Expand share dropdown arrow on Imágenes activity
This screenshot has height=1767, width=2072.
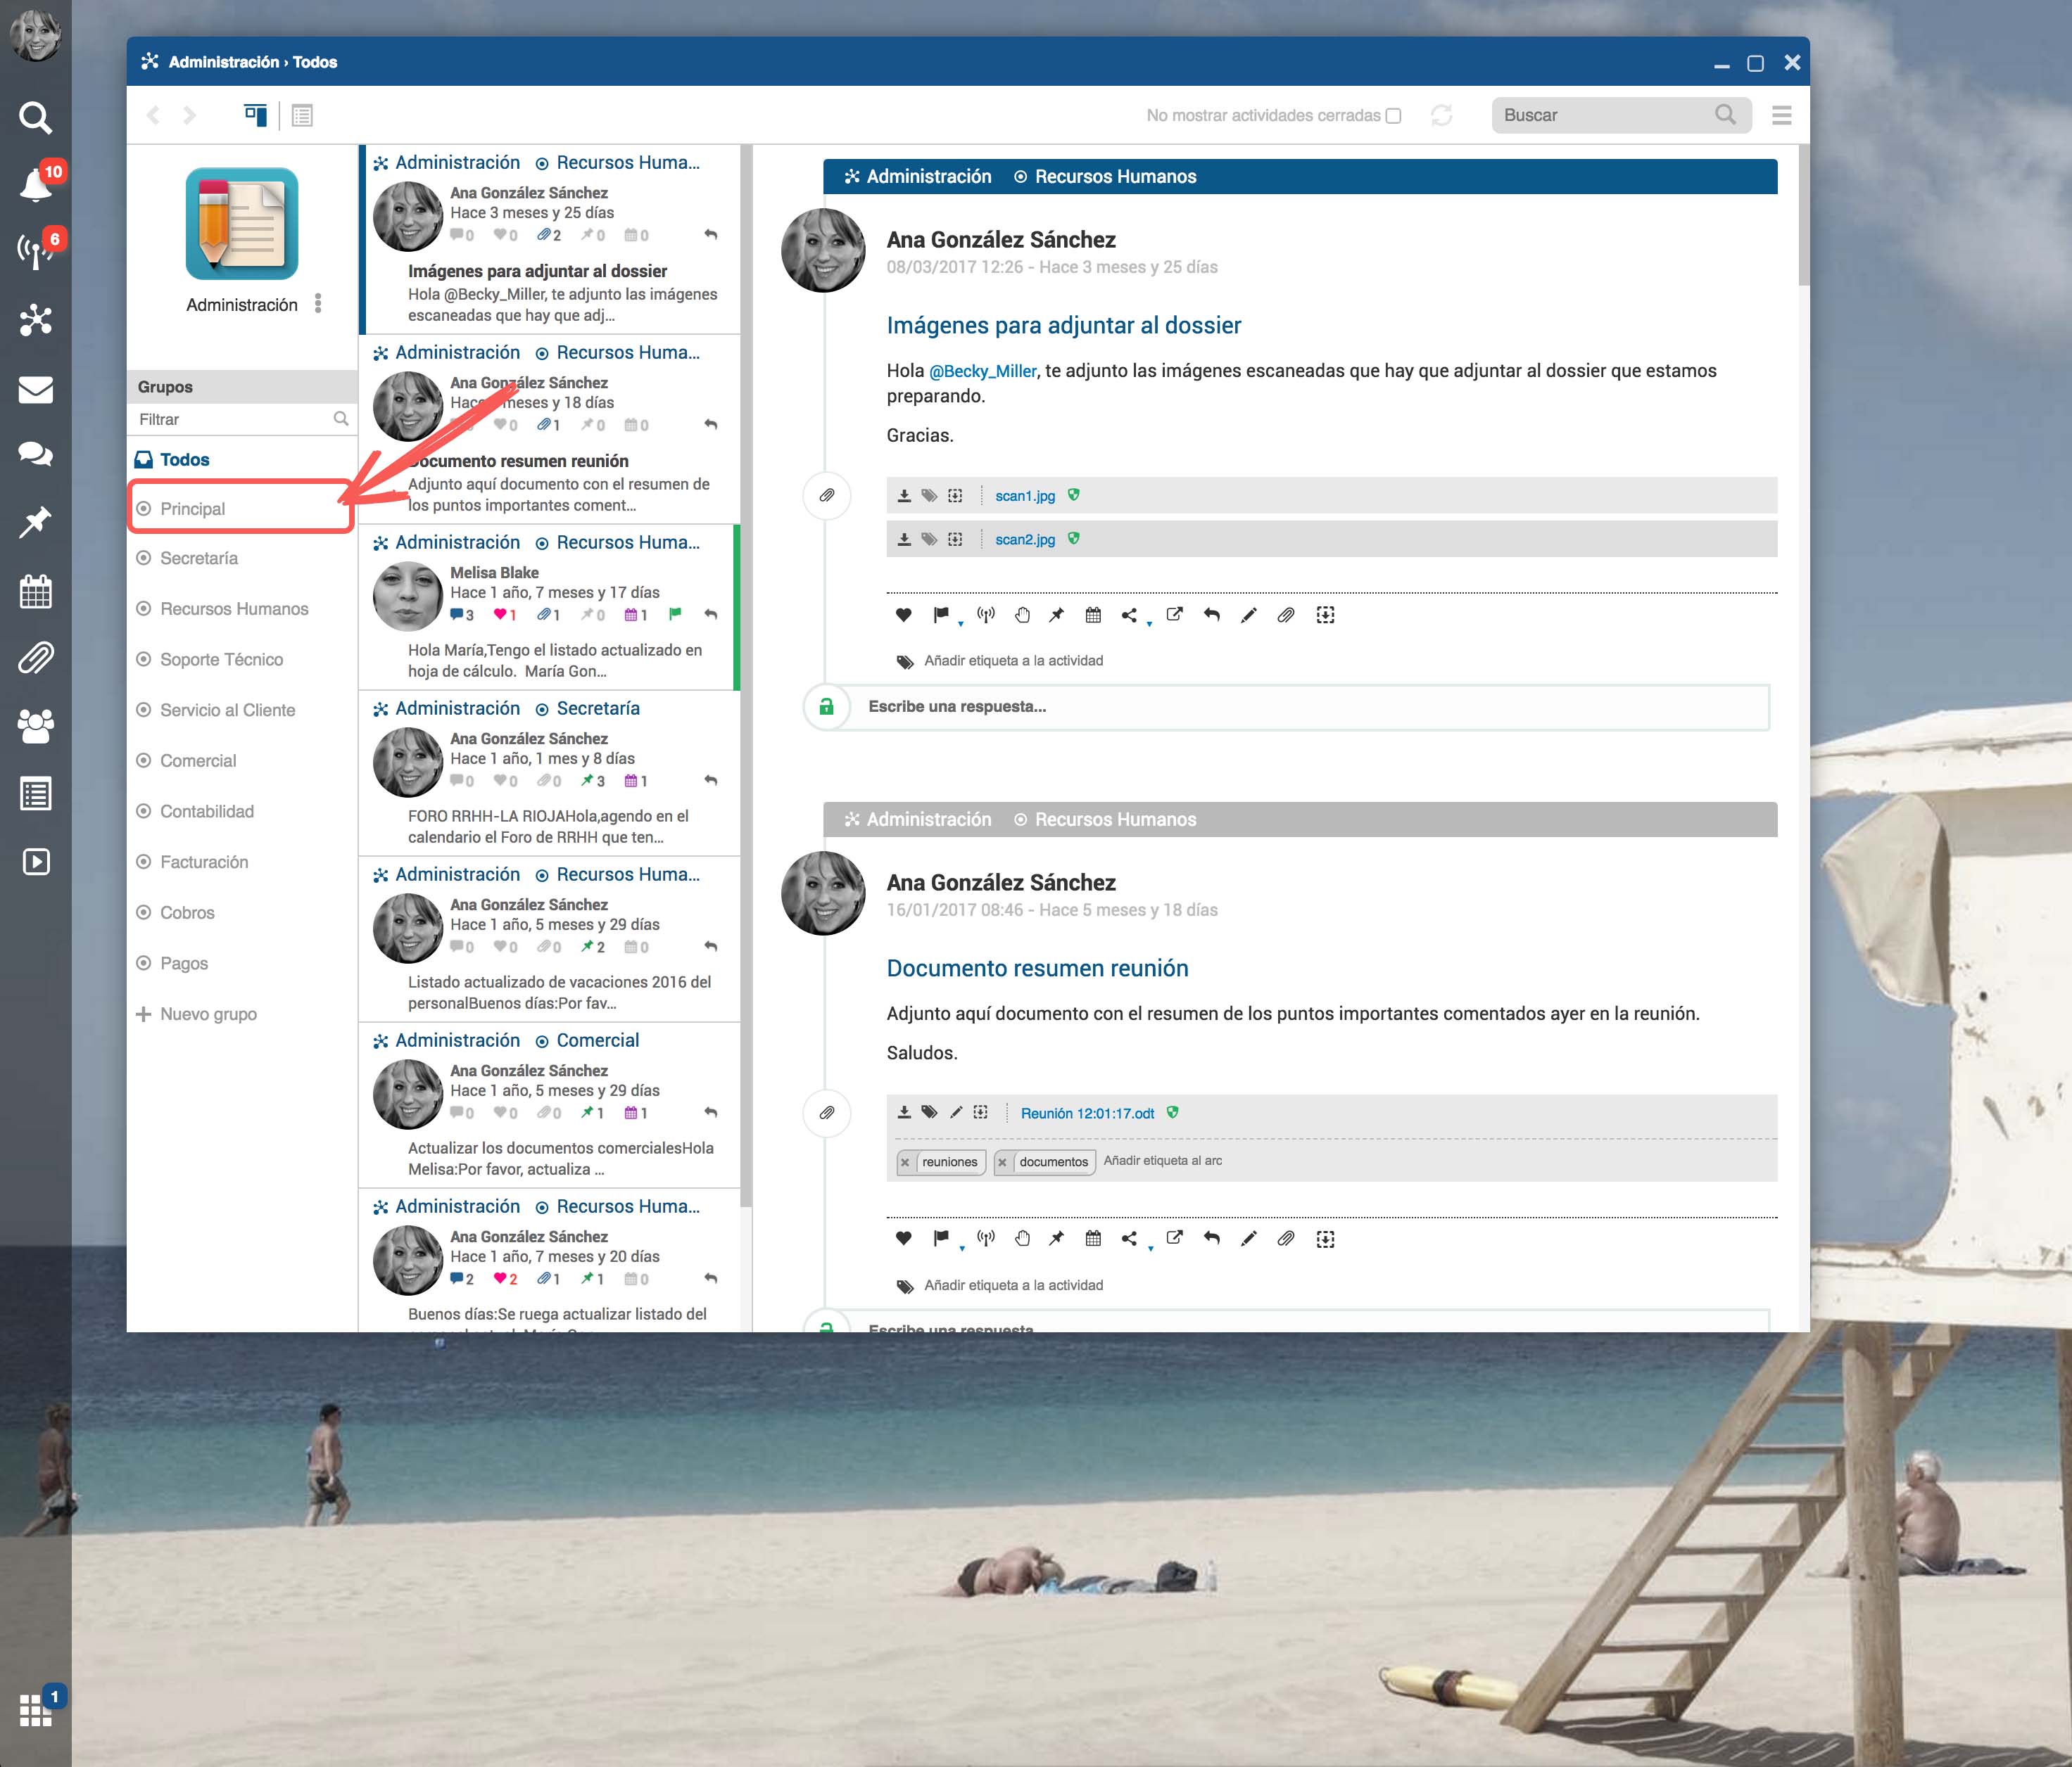click(1149, 625)
